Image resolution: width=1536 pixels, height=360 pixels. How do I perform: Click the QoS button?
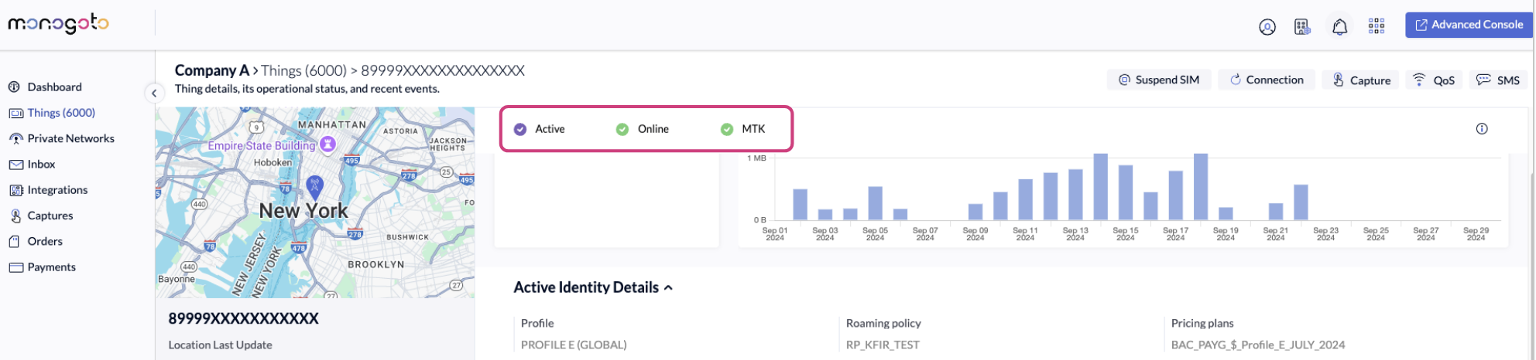(1434, 80)
